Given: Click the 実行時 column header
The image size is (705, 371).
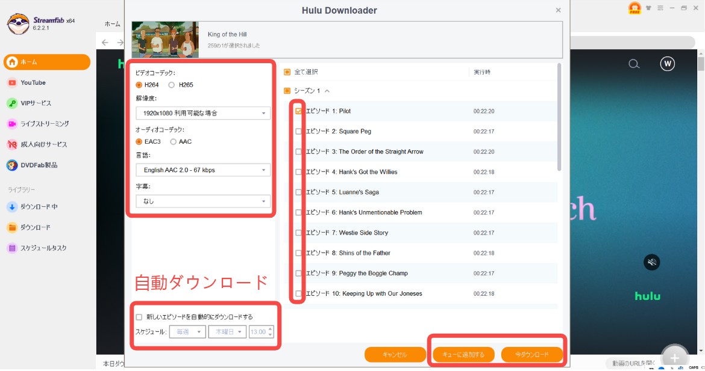Looking at the screenshot, I should [x=481, y=72].
